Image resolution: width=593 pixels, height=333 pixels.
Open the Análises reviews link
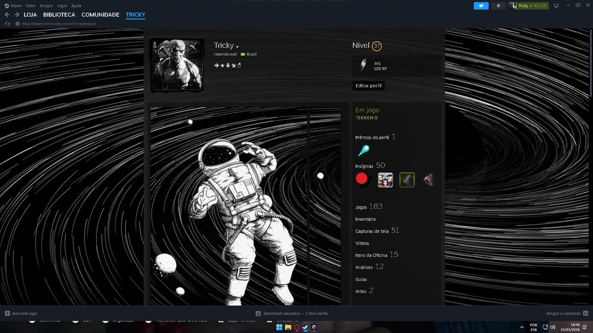(x=369, y=267)
